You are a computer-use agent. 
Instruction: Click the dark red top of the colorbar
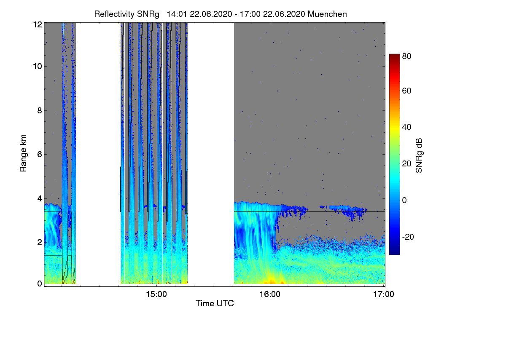pyautogui.click(x=394, y=57)
